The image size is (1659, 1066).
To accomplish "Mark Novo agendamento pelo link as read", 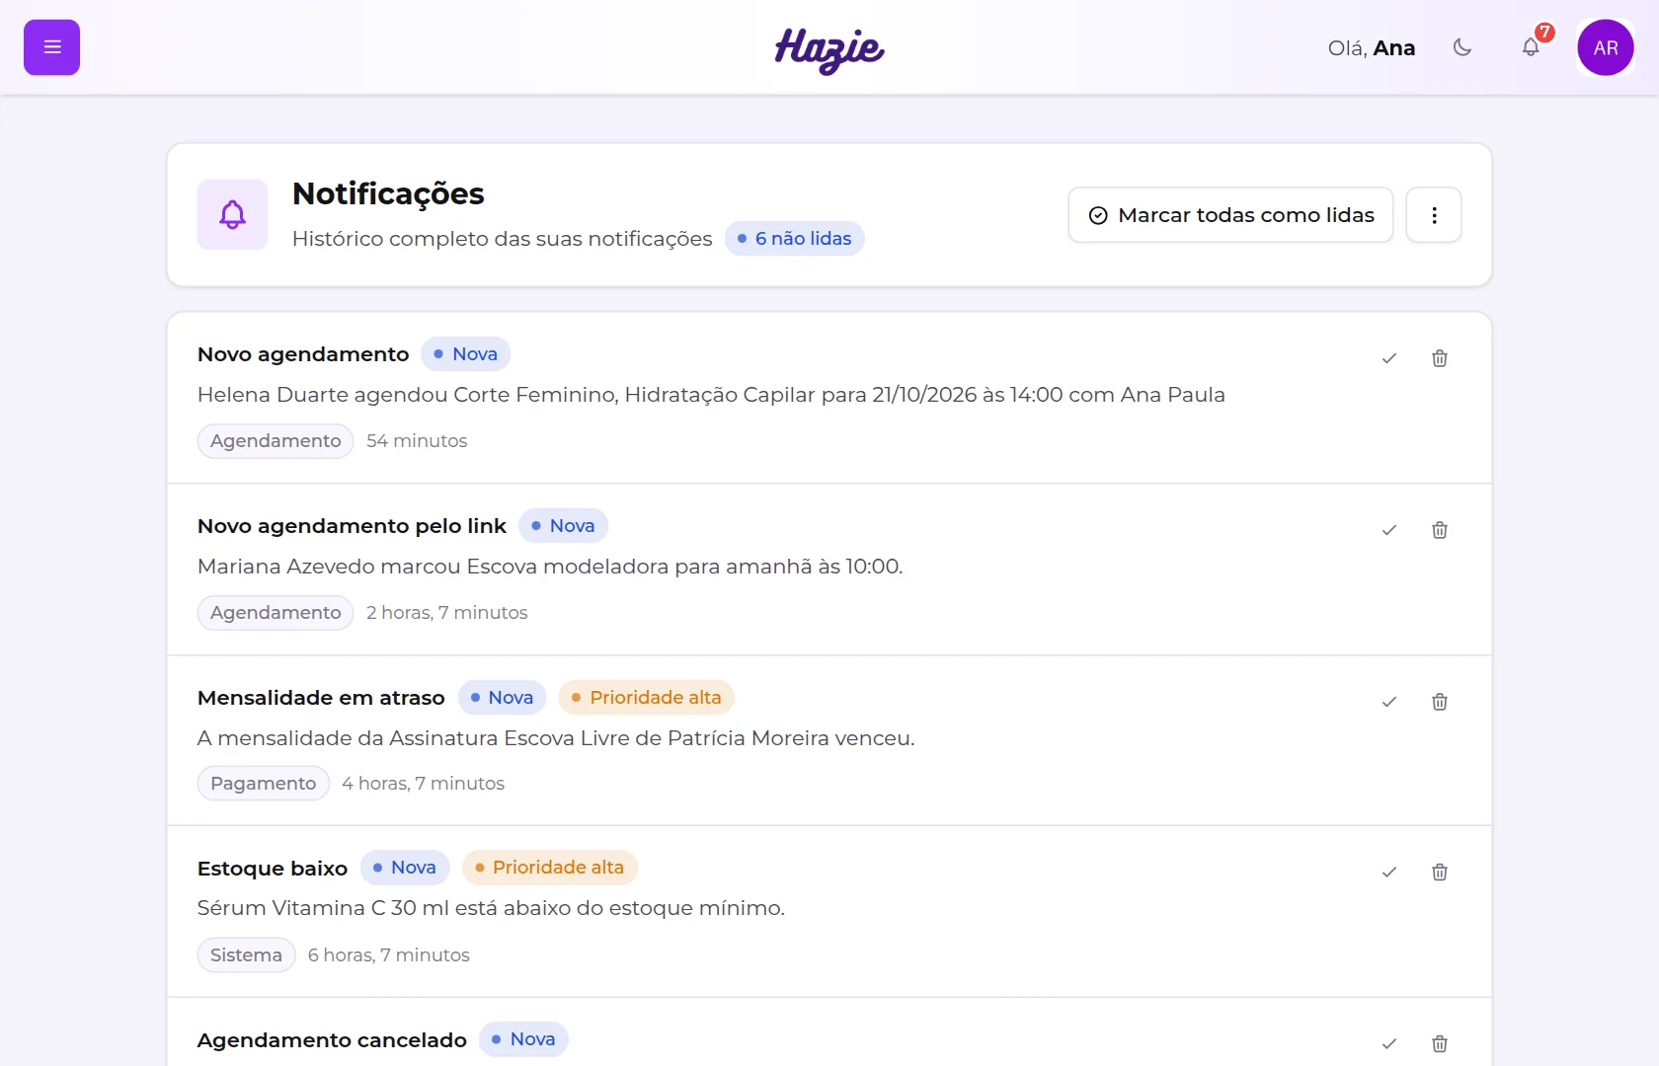I will click(1389, 530).
